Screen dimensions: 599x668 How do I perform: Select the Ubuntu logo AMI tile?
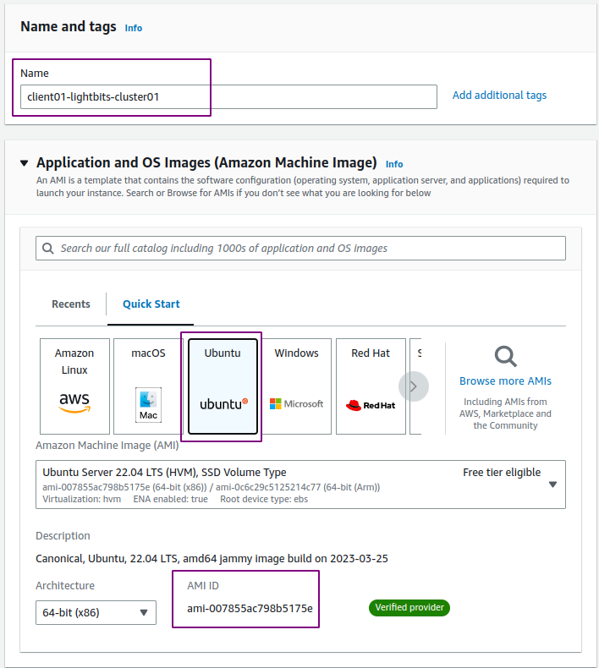click(x=223, y=386)
